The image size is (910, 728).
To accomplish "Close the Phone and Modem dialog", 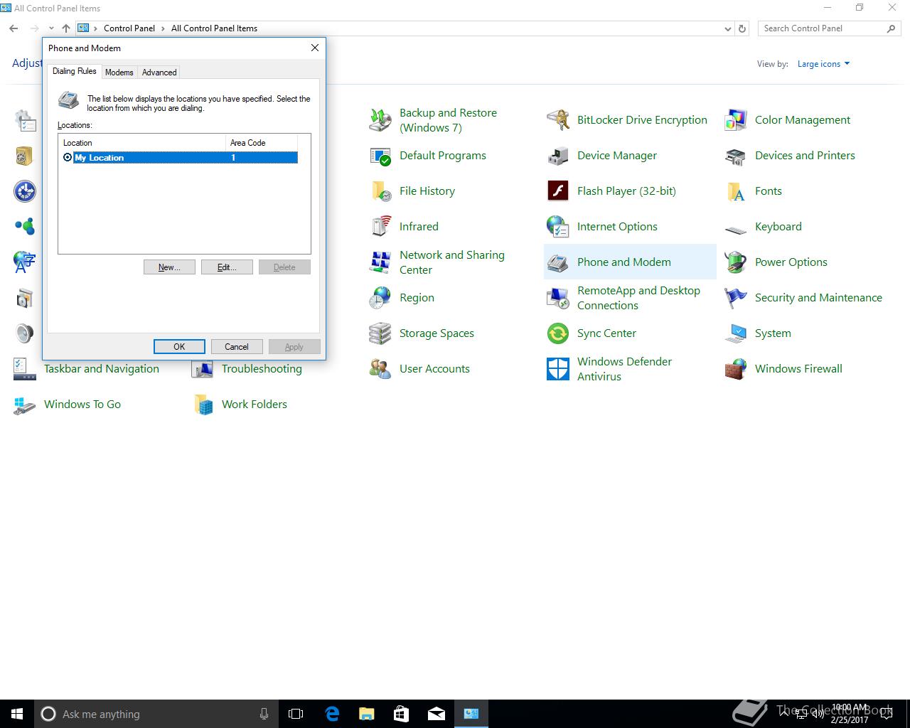I will (x=315, y=48).
